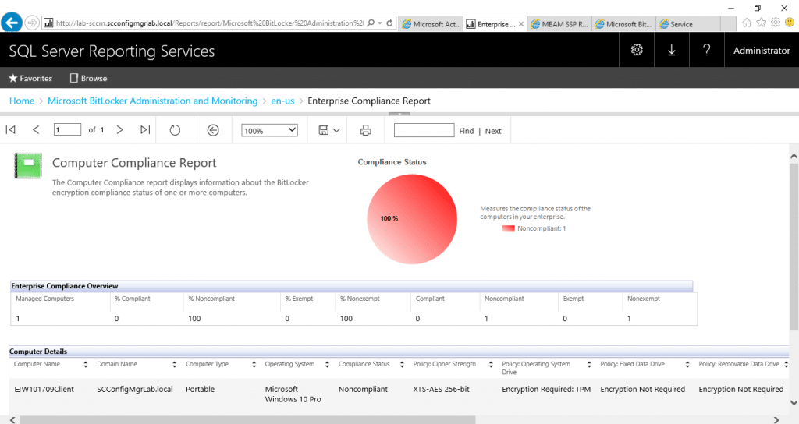Jump to the last page icon
Viewport: 799px width, 424px height.
[x=145, y=130]
